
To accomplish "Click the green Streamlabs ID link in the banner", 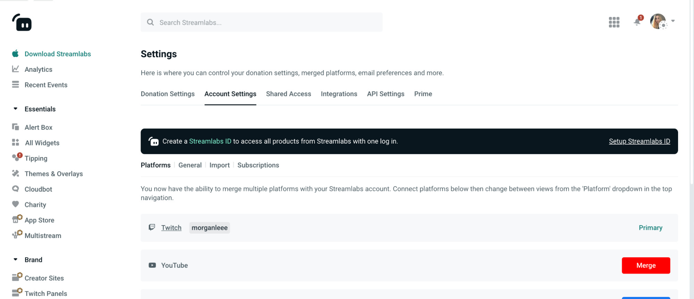I will click(x=210, y=141).
